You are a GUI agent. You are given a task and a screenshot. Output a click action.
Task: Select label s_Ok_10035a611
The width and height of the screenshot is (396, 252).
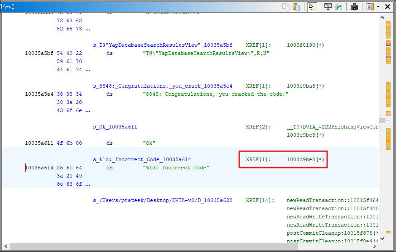(x=115, y=127)
